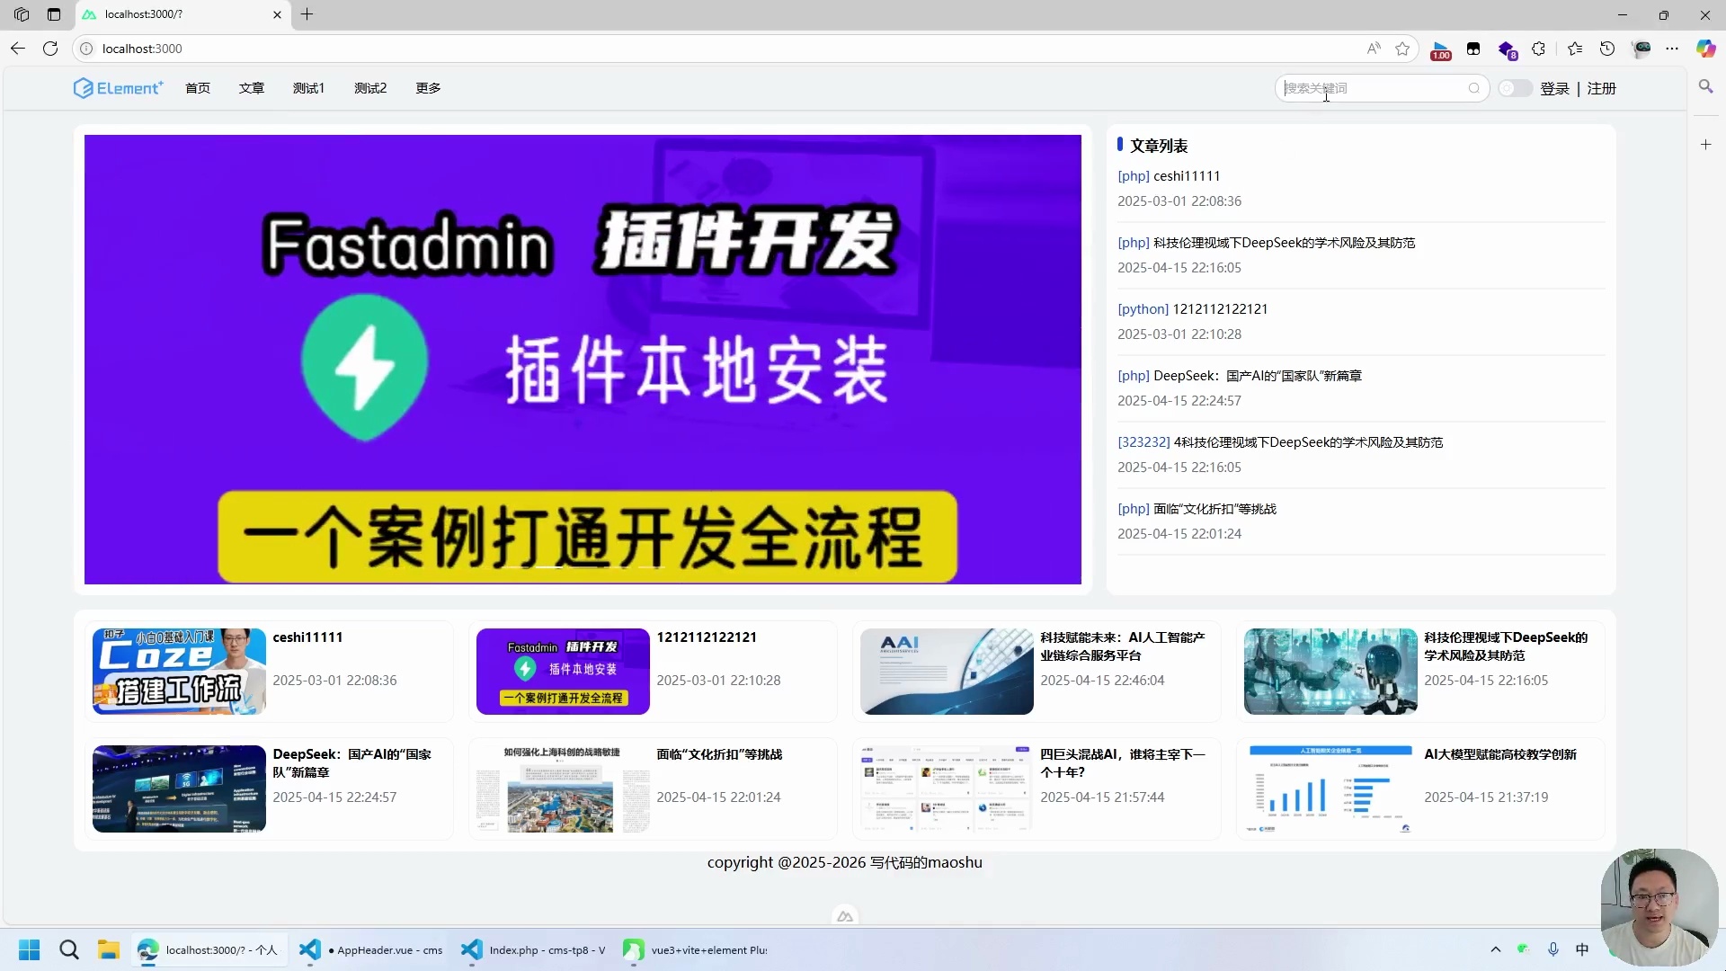Image resolution: width=1726 pixels, height=971 pixels.
Task: Open the extensions puzzle icon
Action: [x=1539, y=49]
